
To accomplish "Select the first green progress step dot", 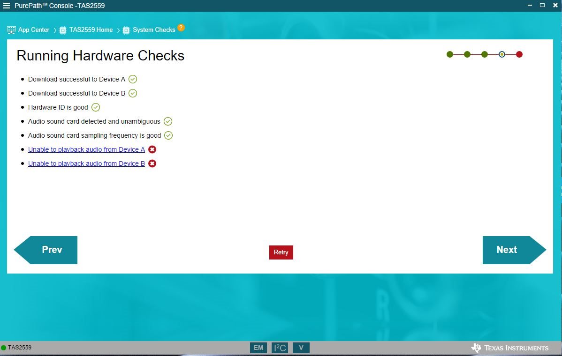I will tap(450, 54).
